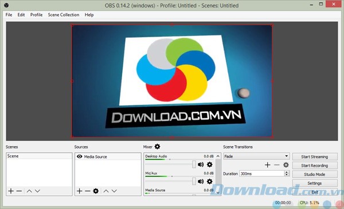344x209 pixels.
Task: Move source up with arrow
Action: pos(106,191)
